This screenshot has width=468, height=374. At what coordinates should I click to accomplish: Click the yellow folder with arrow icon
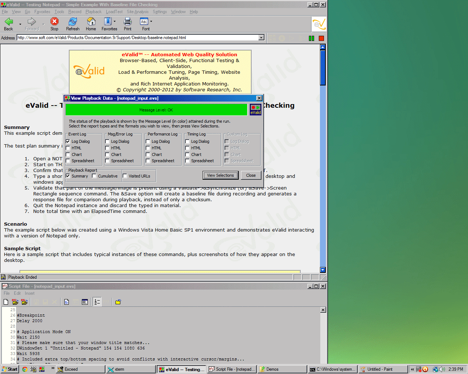point(118,302)
